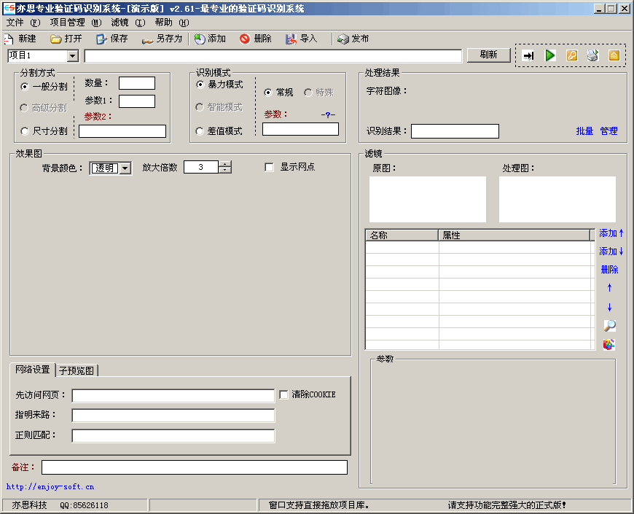Image resolution: width=634 pixels, height=514 pixels.
Task: Click the orange key icon
Action: coord(572,55)
